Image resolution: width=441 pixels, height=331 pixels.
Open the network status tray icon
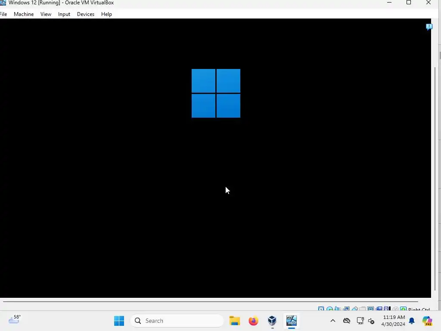[x=360, y=321]
